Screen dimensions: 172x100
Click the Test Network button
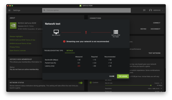pyautogui.click(x=155, y=53)
